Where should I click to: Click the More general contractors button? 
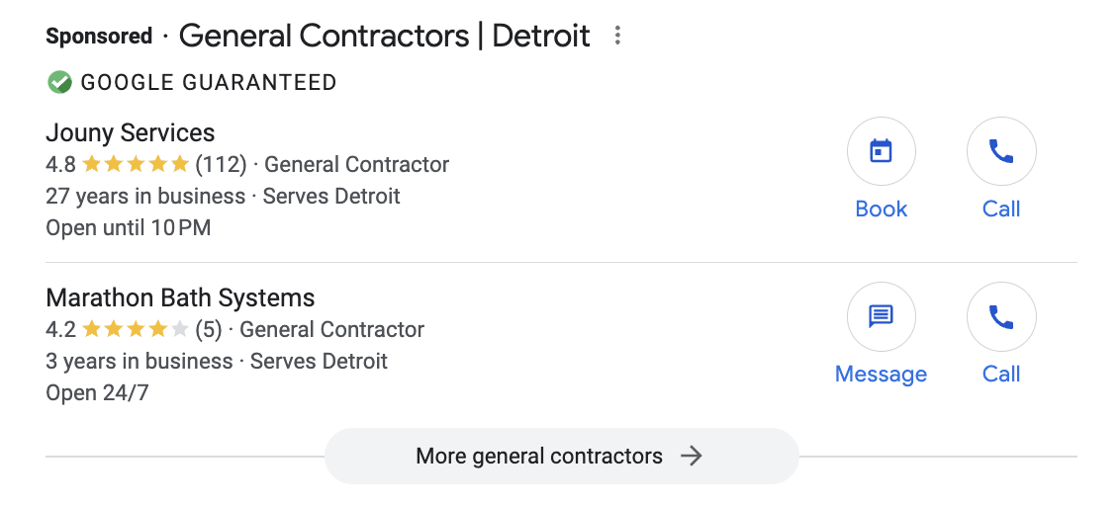pyautogui.click(x=561, y=456)
